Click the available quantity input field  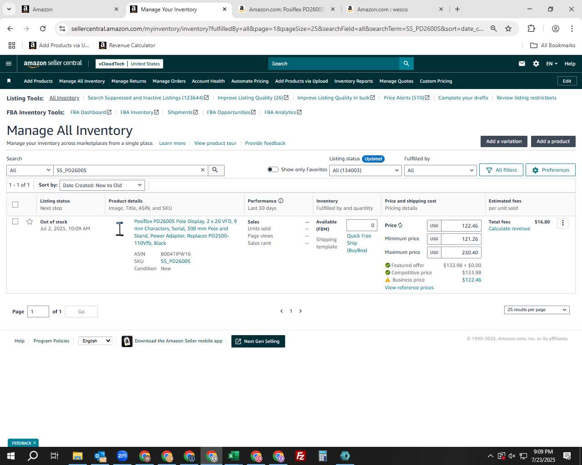click(362, 225)
